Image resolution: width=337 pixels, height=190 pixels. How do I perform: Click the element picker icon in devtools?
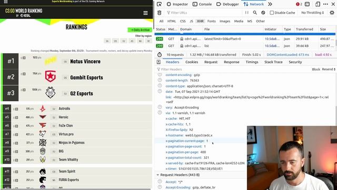coord(159,4)
